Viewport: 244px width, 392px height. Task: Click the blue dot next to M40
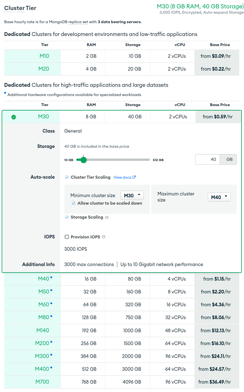[51, 277]
